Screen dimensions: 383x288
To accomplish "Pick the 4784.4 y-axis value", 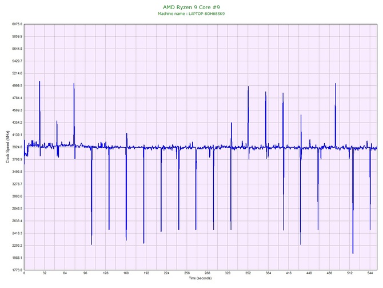I will pyautogui.click(x=17, y=98).
